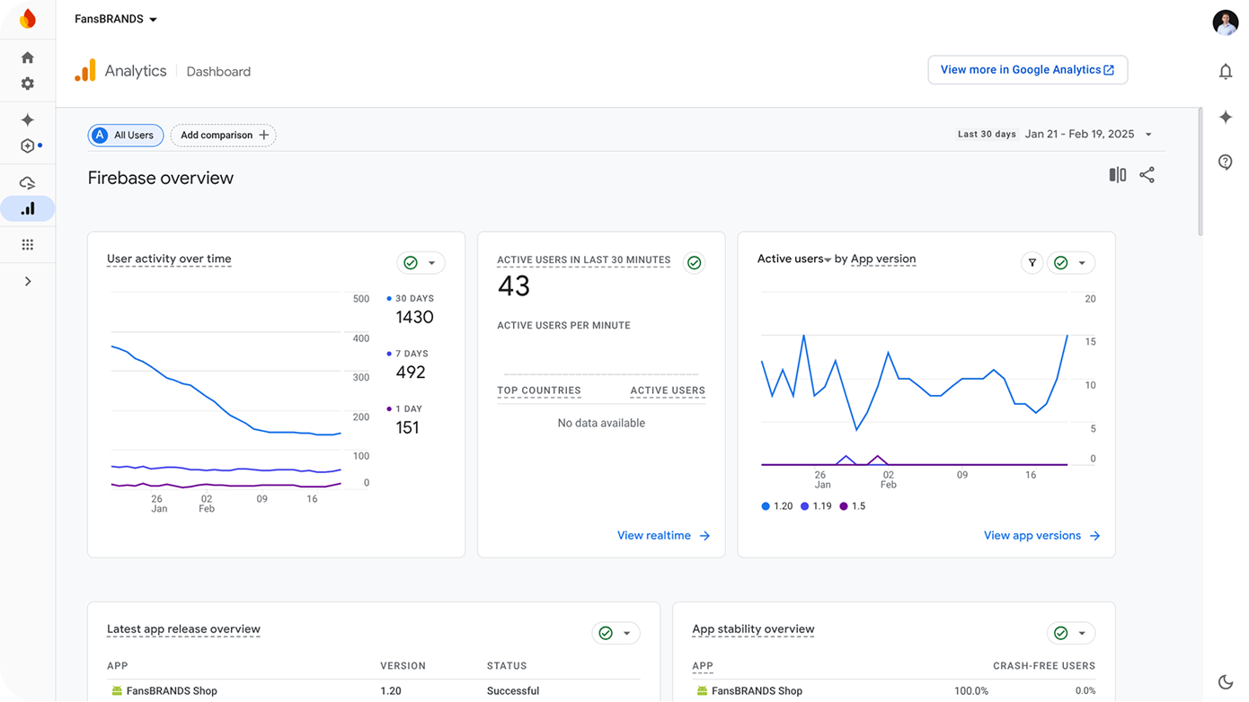Click the share icon
Viewport: 1249px width, 702px height.
click(1147, 175)
